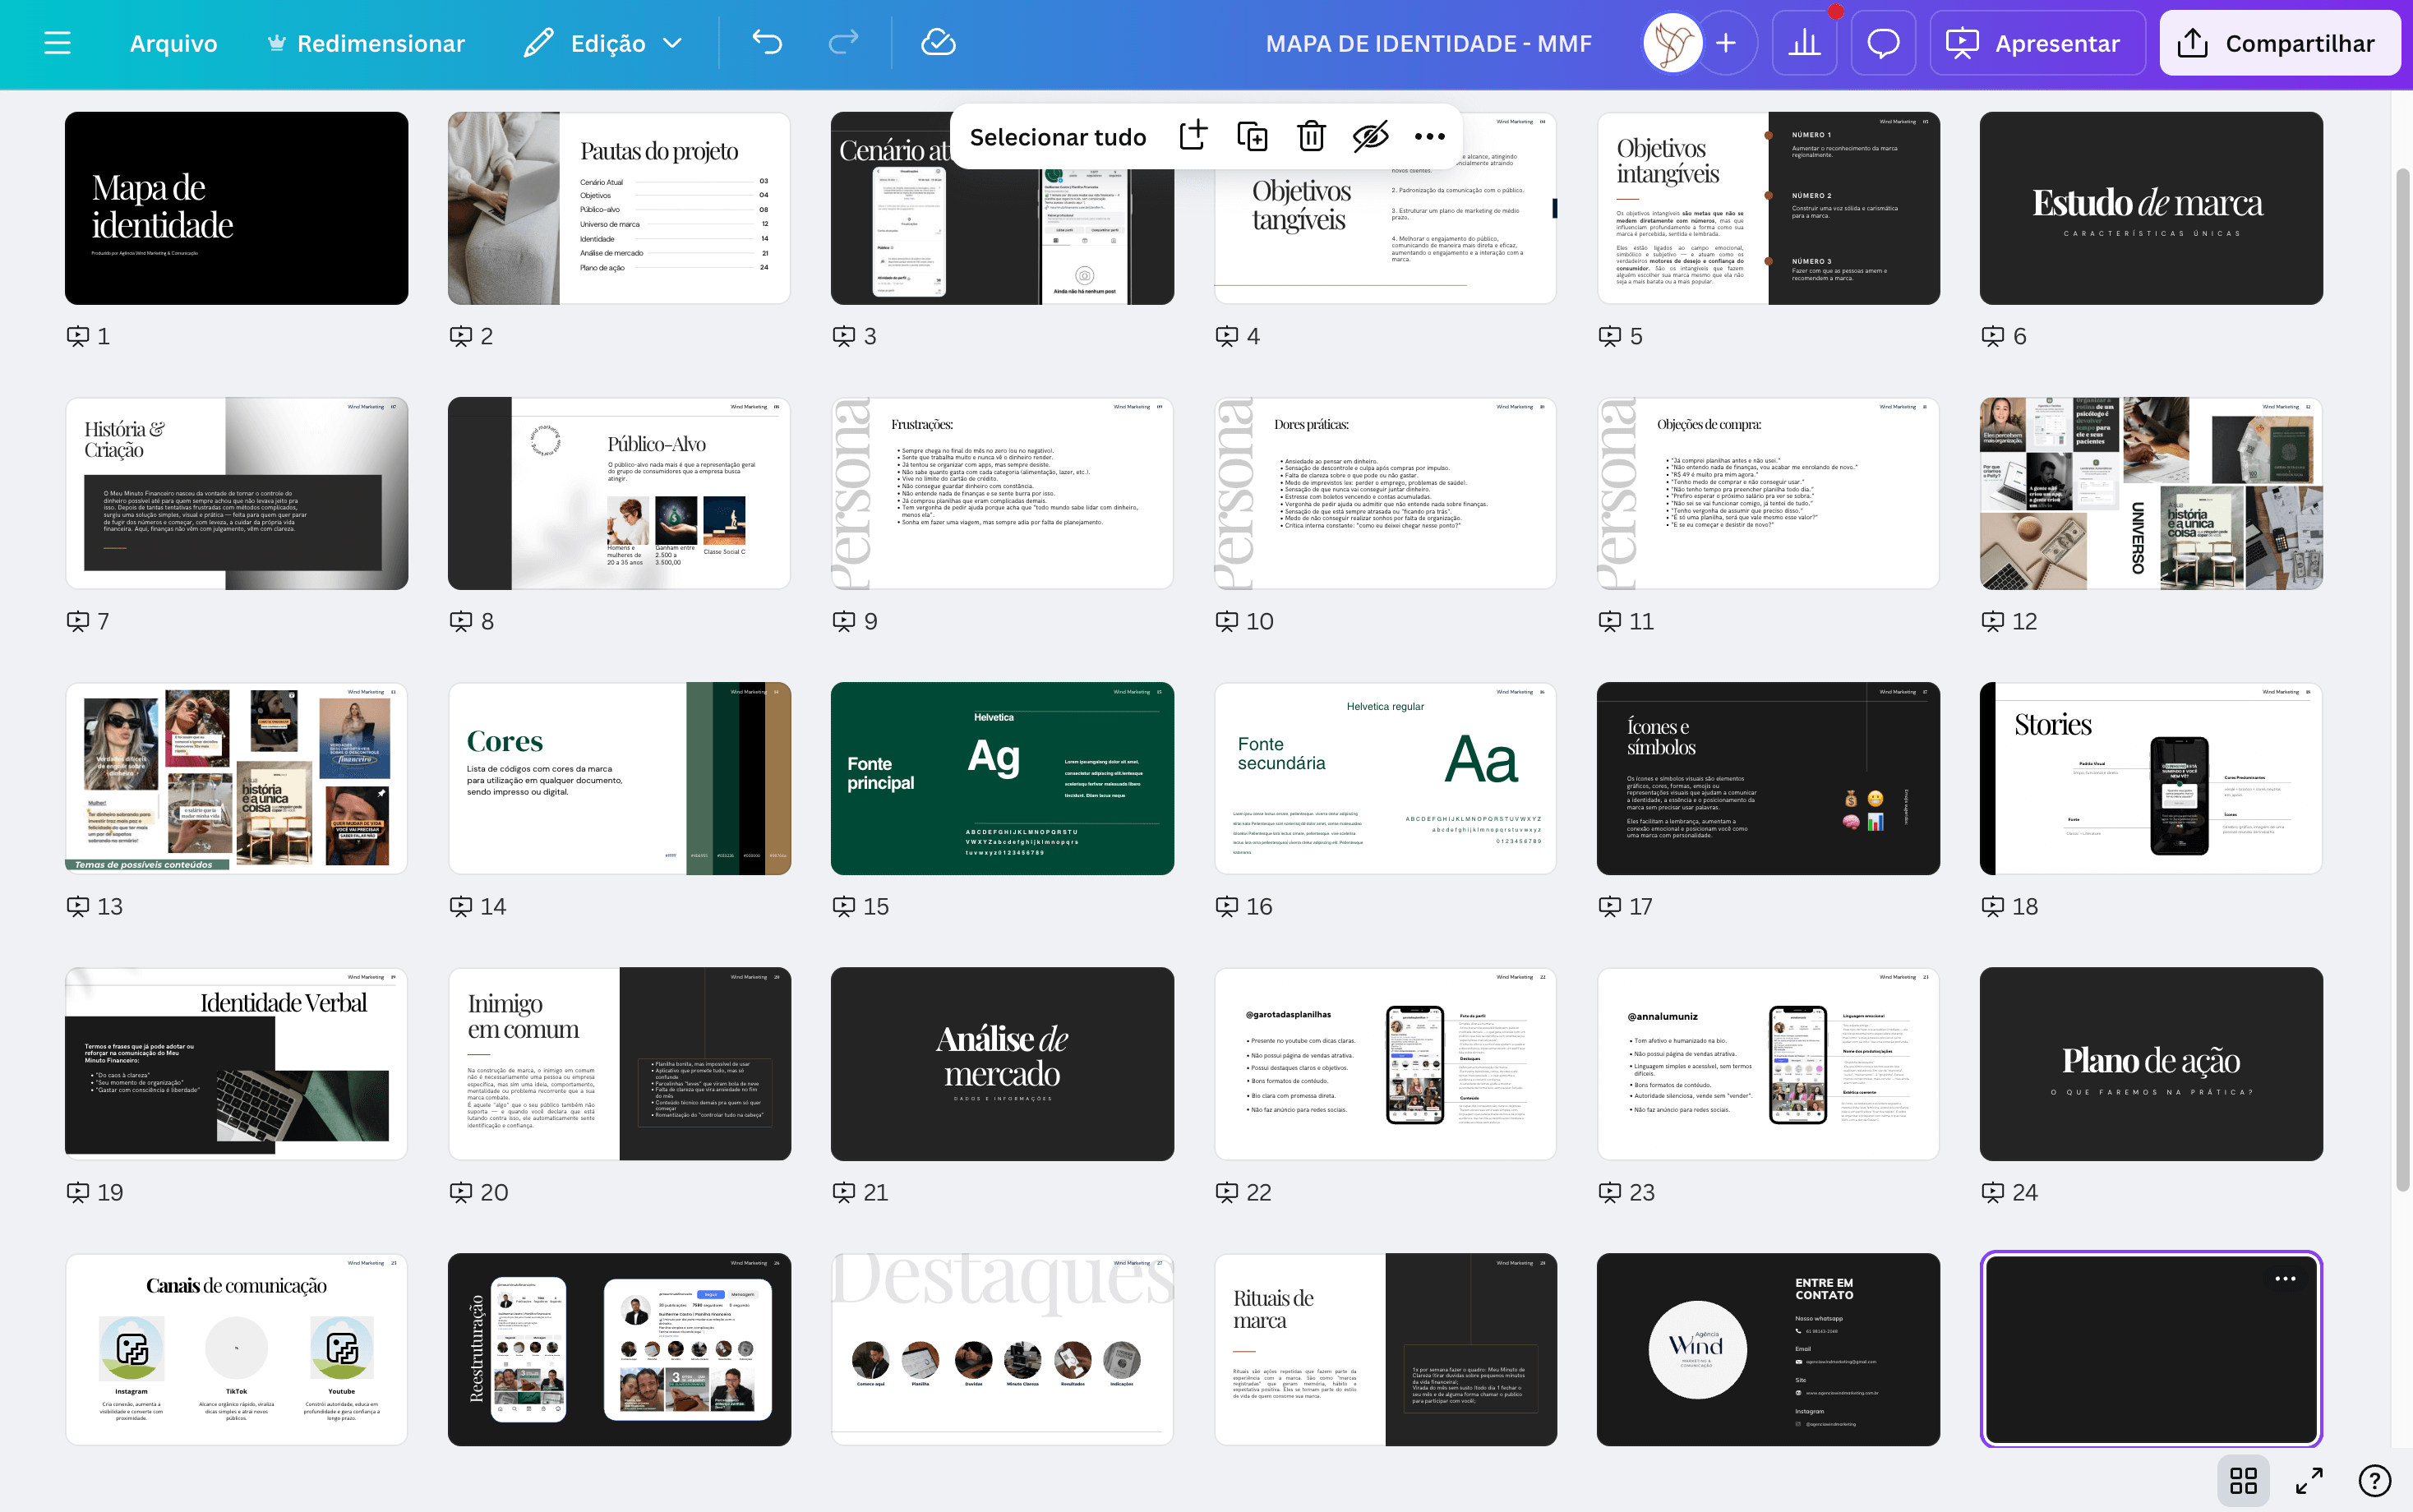2413x1512 pixels.
Task: Open the analytics chart icon
Action: click(x=1804, y=43)
